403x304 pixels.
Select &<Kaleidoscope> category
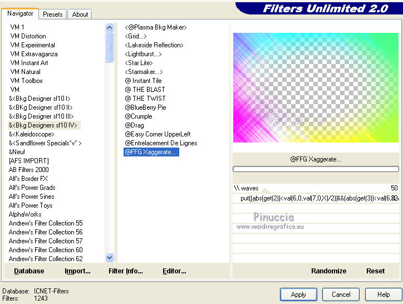coord(31,134)
